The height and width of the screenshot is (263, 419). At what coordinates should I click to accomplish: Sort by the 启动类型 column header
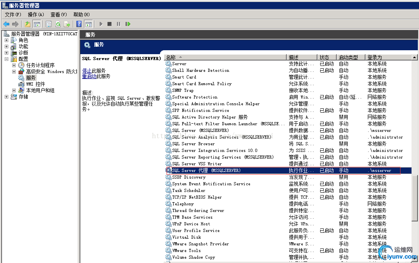[350, 57]
